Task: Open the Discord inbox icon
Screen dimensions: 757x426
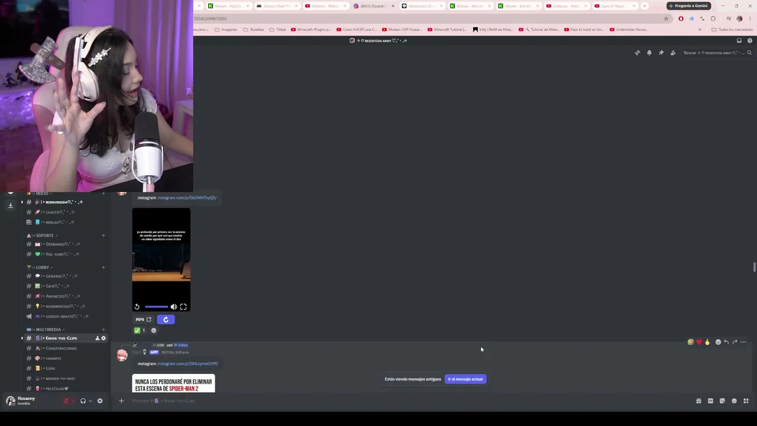Action: [739, 41]
